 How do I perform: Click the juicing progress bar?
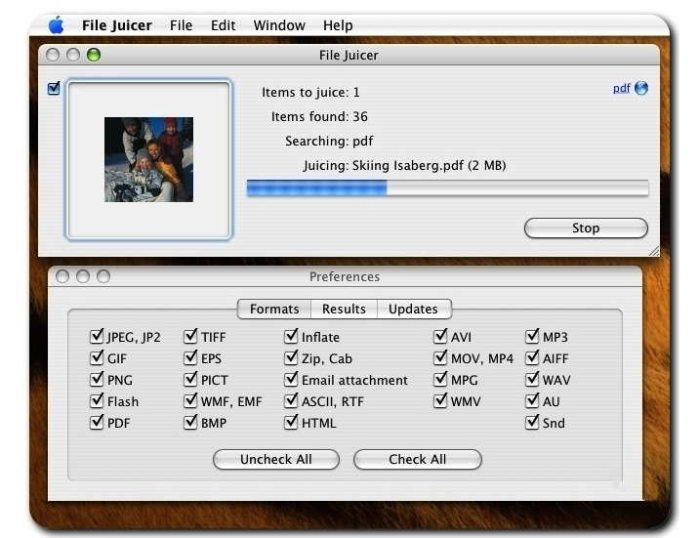(447, 188)
